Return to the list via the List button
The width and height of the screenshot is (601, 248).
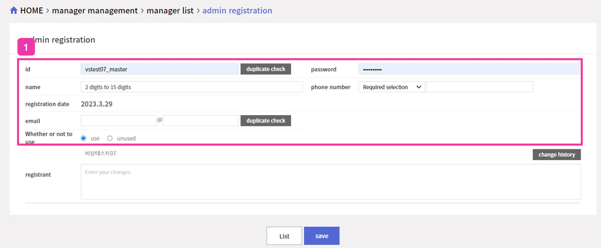[284, 236]
